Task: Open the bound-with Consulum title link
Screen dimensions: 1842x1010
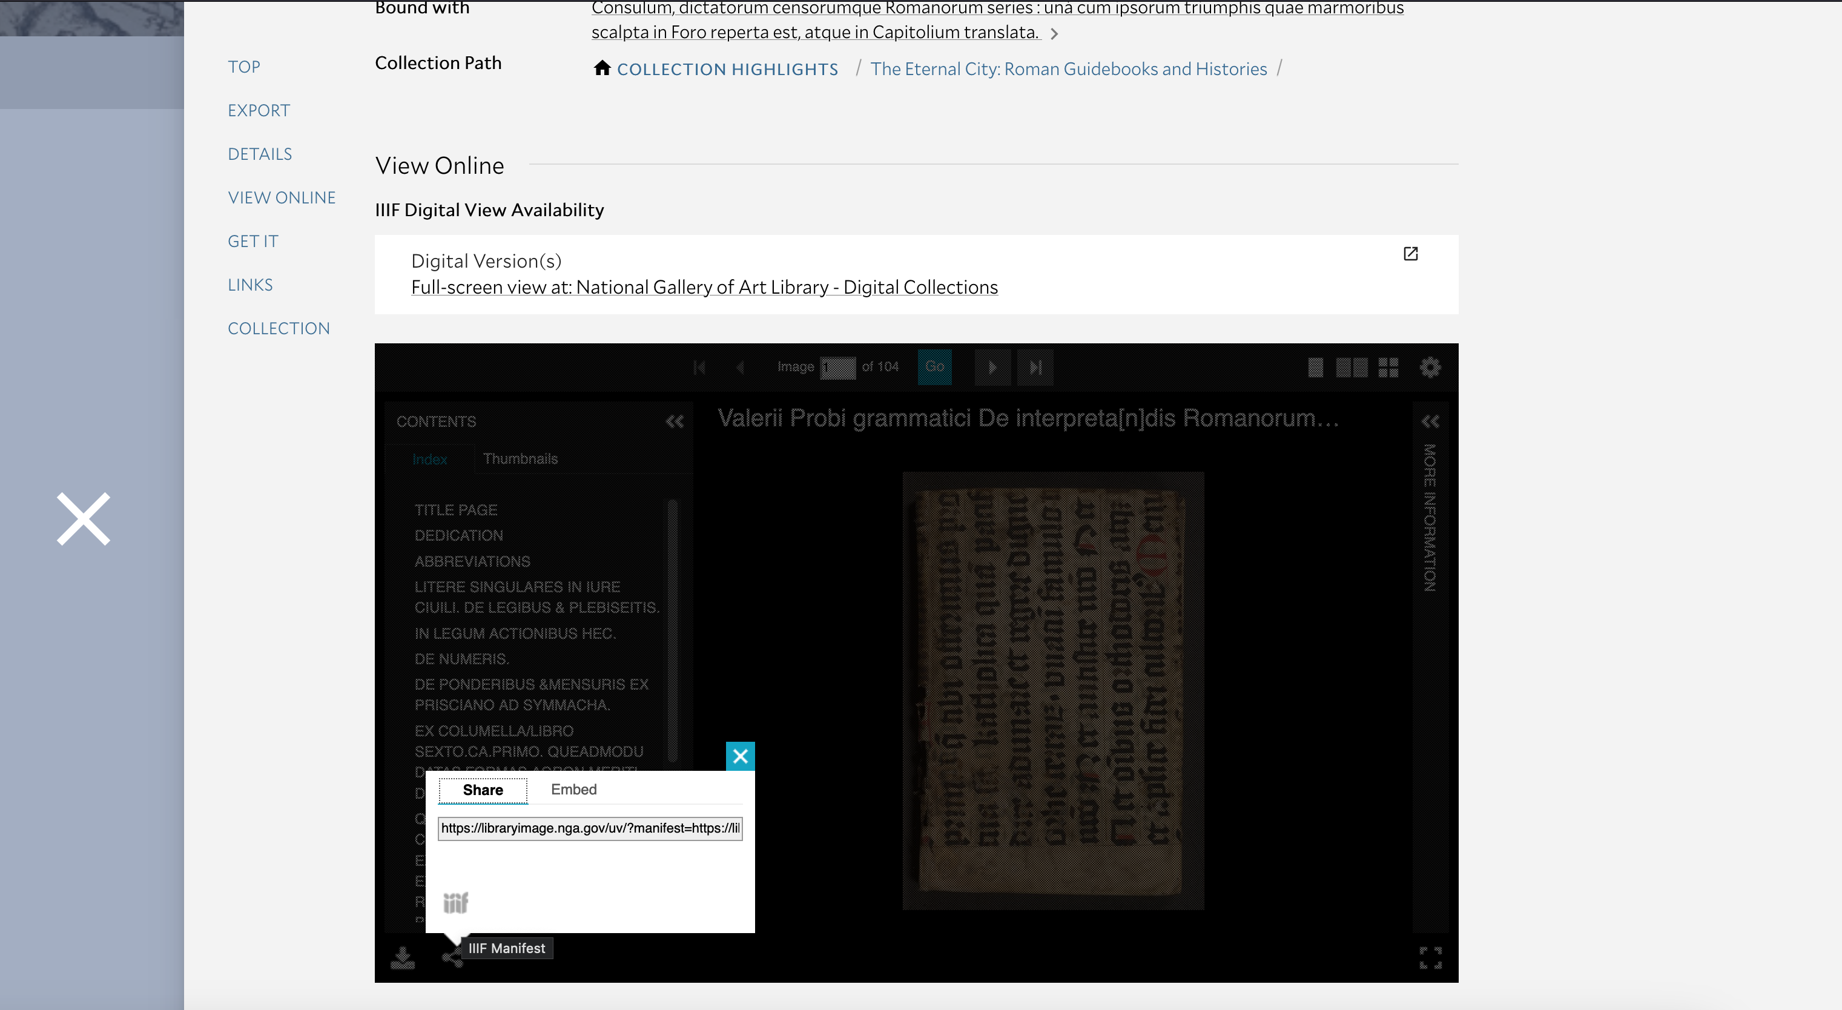Action: (997, 20)
